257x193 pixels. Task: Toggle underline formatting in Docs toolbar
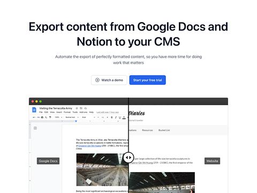point(120,117)
